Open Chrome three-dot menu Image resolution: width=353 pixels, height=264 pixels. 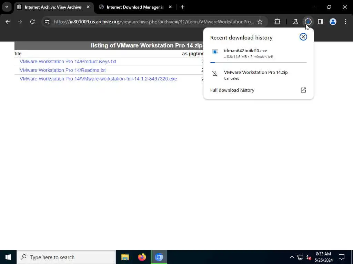point(345,22)
